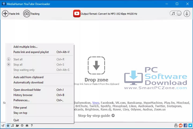Screen dimensions: 193x129
Task: Open Tracking with the binoculars icon
Action: [27, 14]
